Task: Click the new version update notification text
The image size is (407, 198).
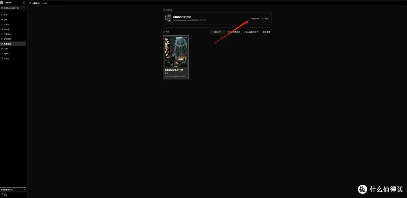Action: click(x=7, y=190)
